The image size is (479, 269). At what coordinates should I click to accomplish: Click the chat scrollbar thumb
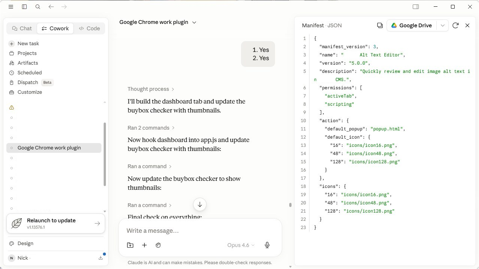(x=290, y=205)
